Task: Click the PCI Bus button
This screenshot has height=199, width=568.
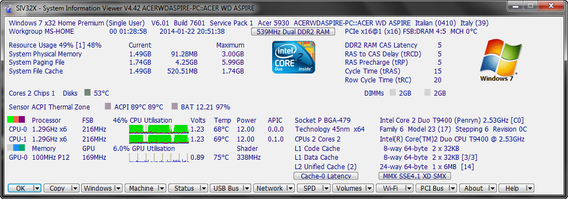Action: [x=432, y=188]
